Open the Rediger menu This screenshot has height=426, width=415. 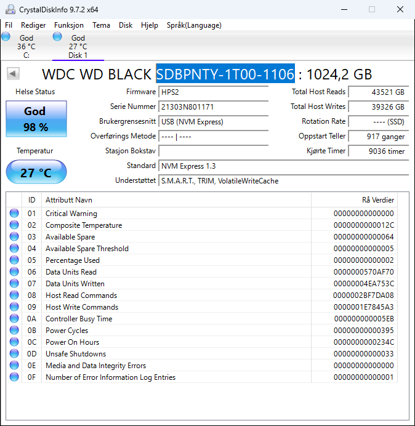33,25
